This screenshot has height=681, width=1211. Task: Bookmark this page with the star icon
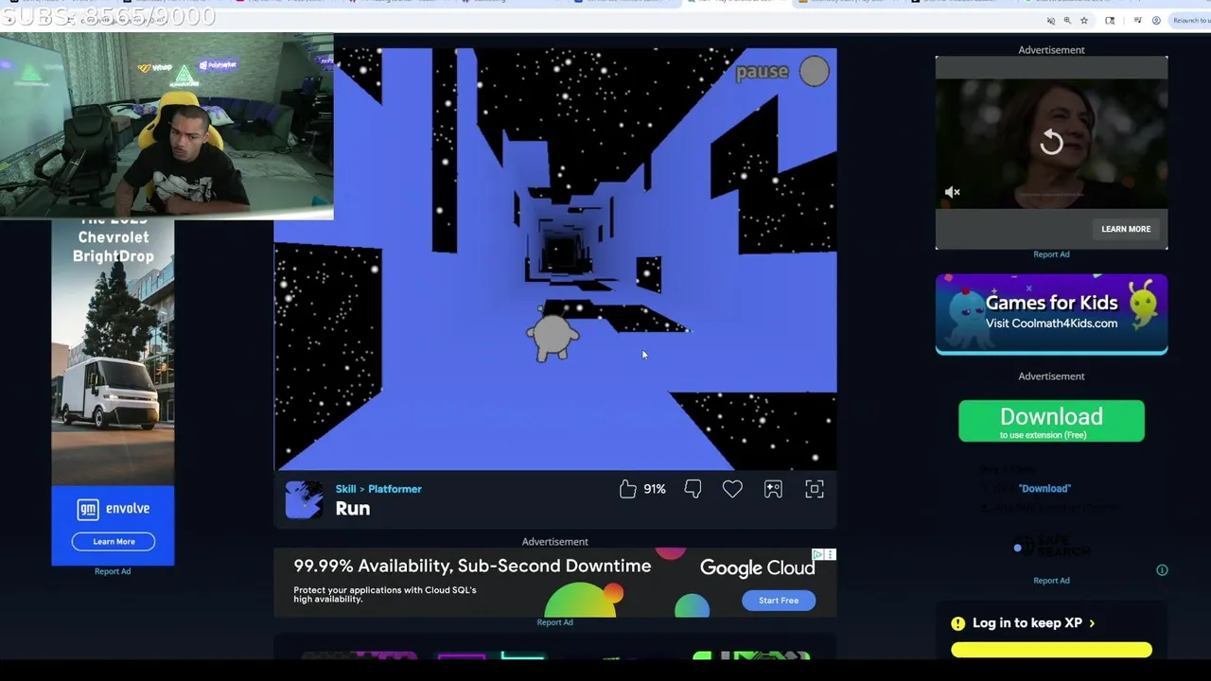(1083, 20)
